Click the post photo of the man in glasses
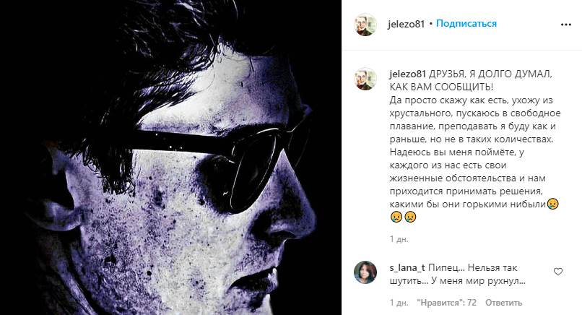 point(170,157)
